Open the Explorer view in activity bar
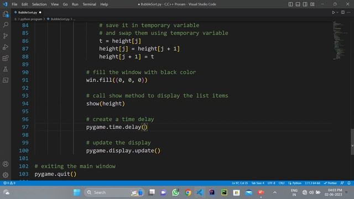354x199 pixels. pyautogui.click(x=6, y=14)
